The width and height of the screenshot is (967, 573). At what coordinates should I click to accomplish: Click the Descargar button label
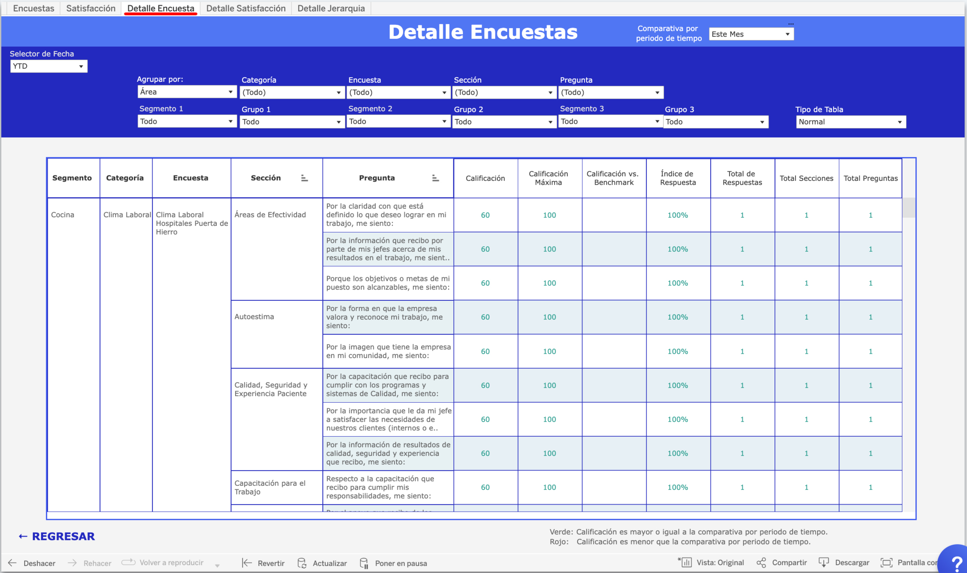(852, 563)
